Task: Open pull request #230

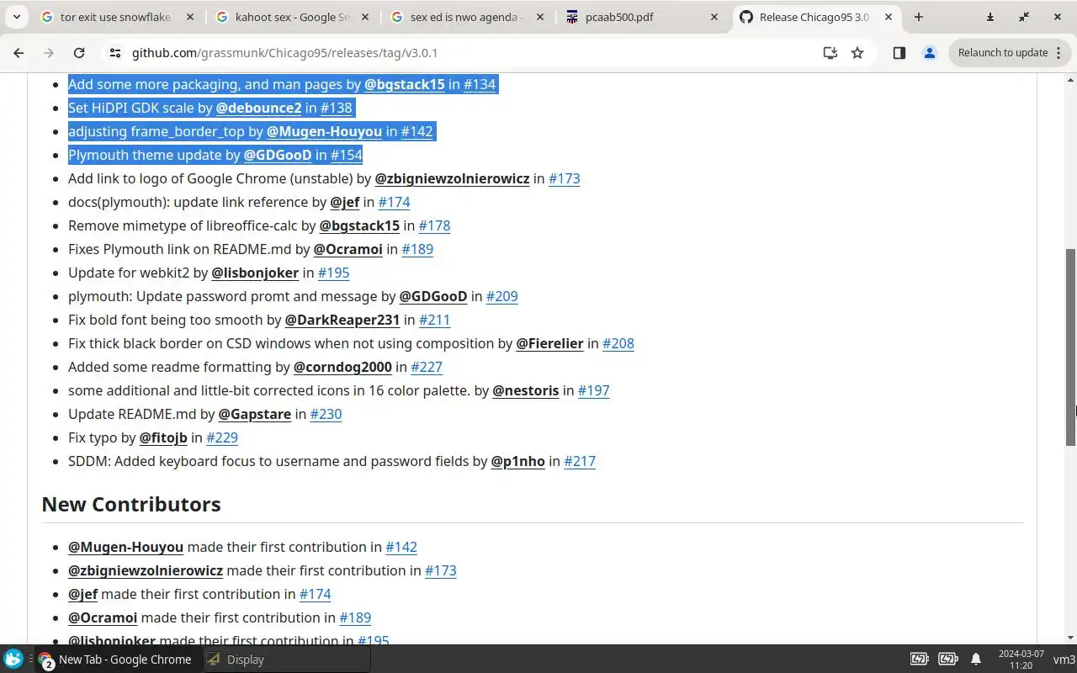Action: [x=326, y=414]
